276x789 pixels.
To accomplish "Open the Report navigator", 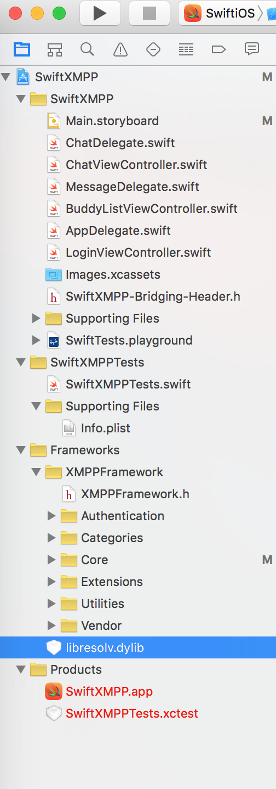I will [251, 49].
